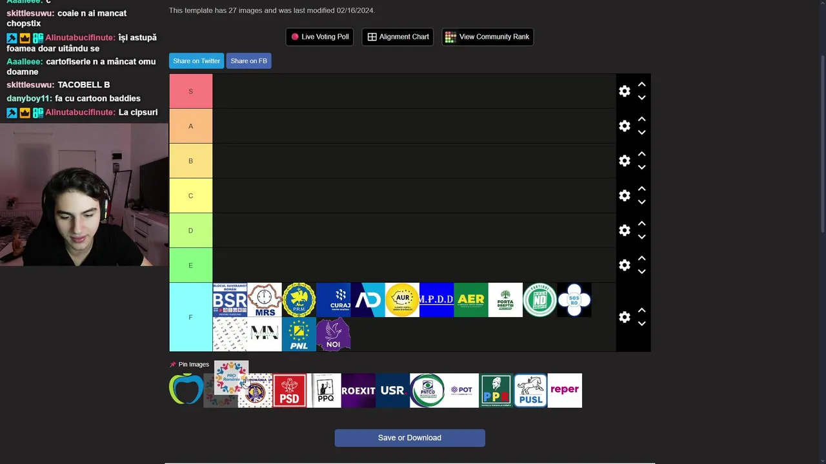Click the red S tier label
Viewport: 826px width, 464px height.
point(190,91)
